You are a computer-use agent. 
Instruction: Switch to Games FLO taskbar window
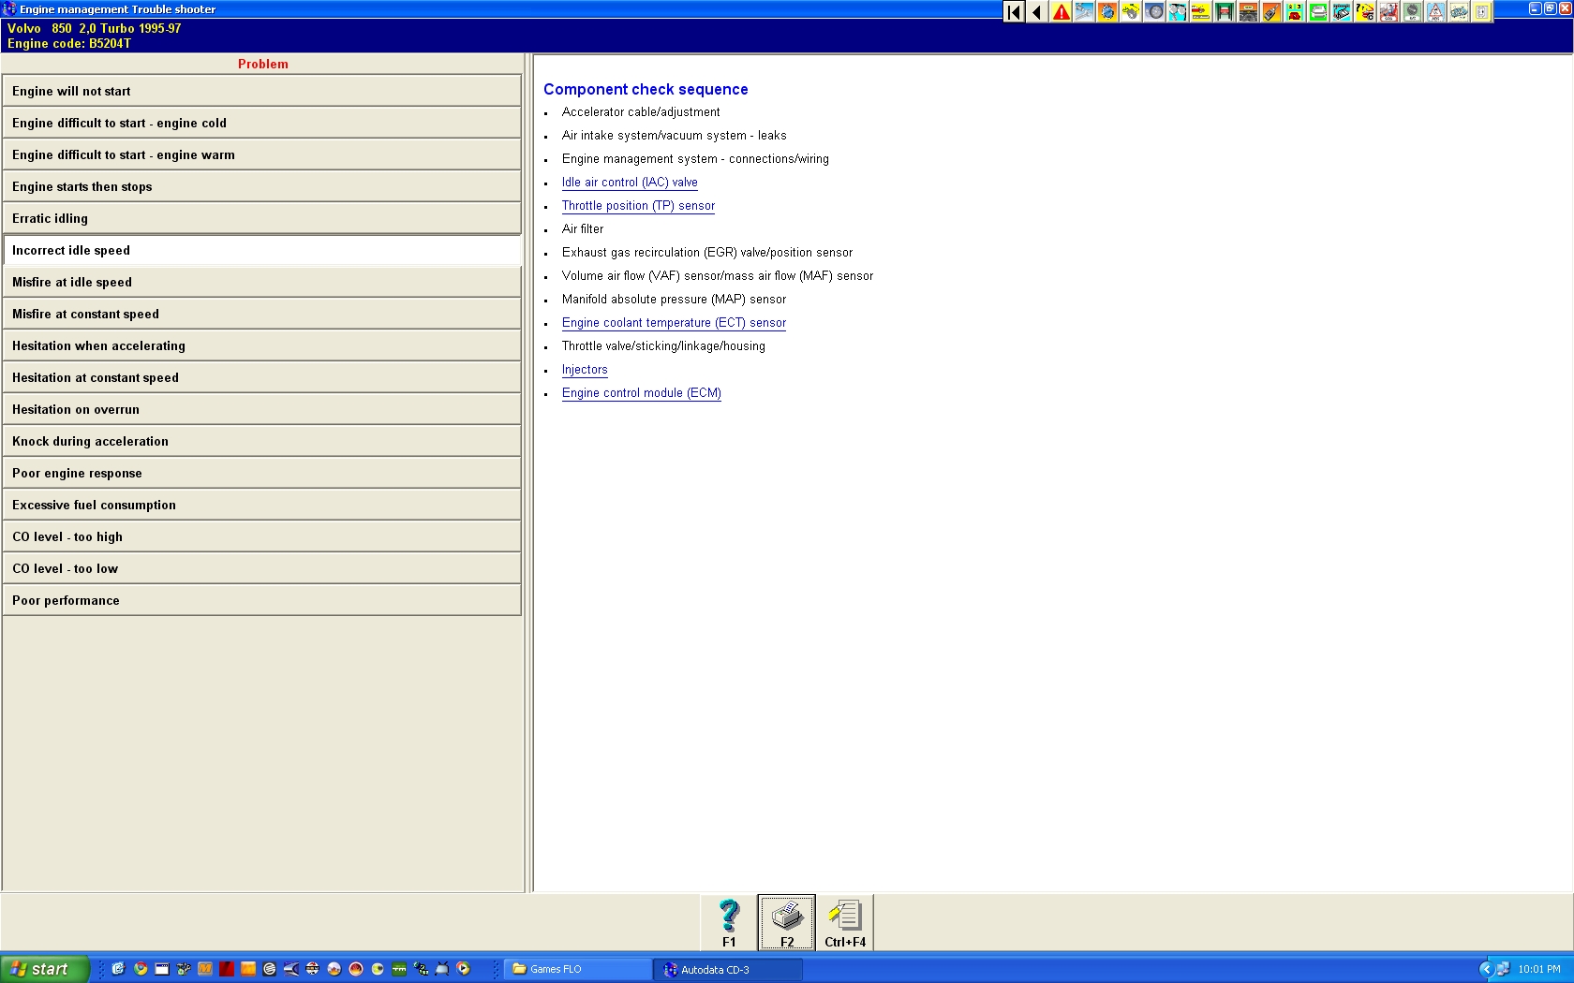click(576, 969)
